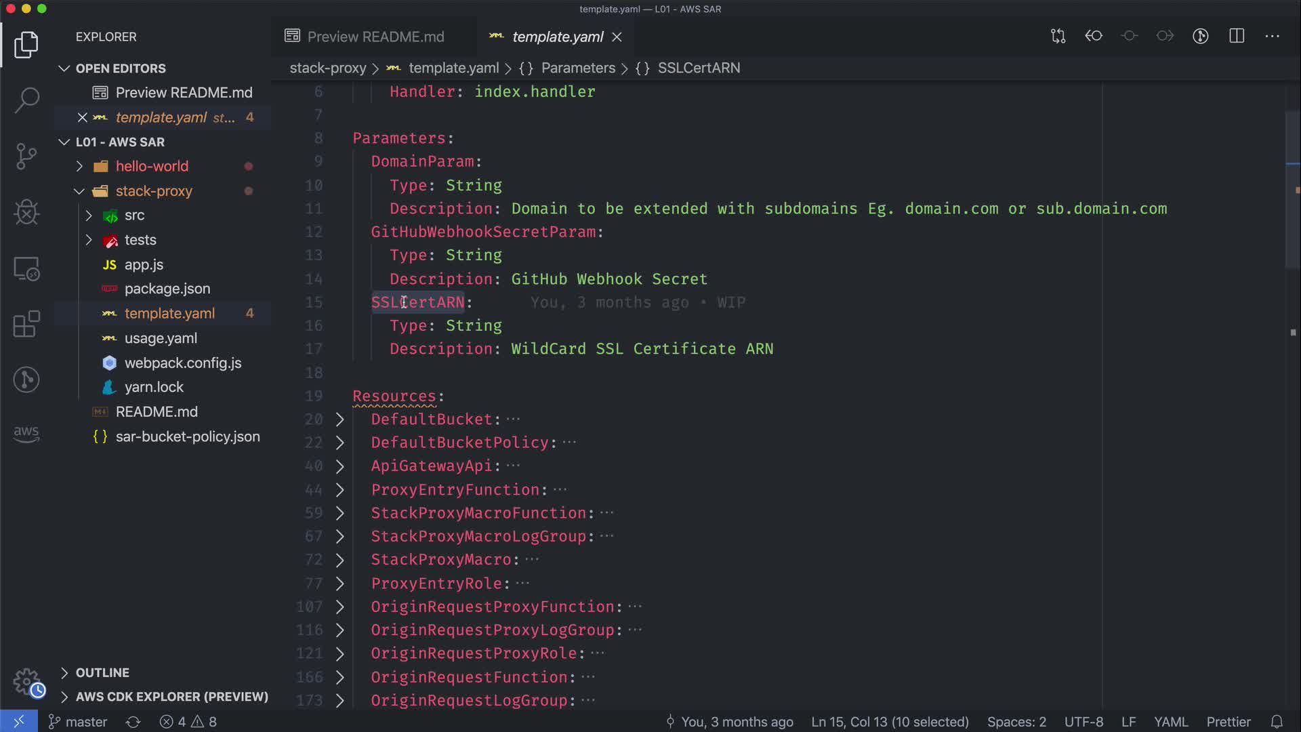Open the notifications bell in the status bar
The height and width of the screenshot is (732, 1301).
(x=1277, y=722)
